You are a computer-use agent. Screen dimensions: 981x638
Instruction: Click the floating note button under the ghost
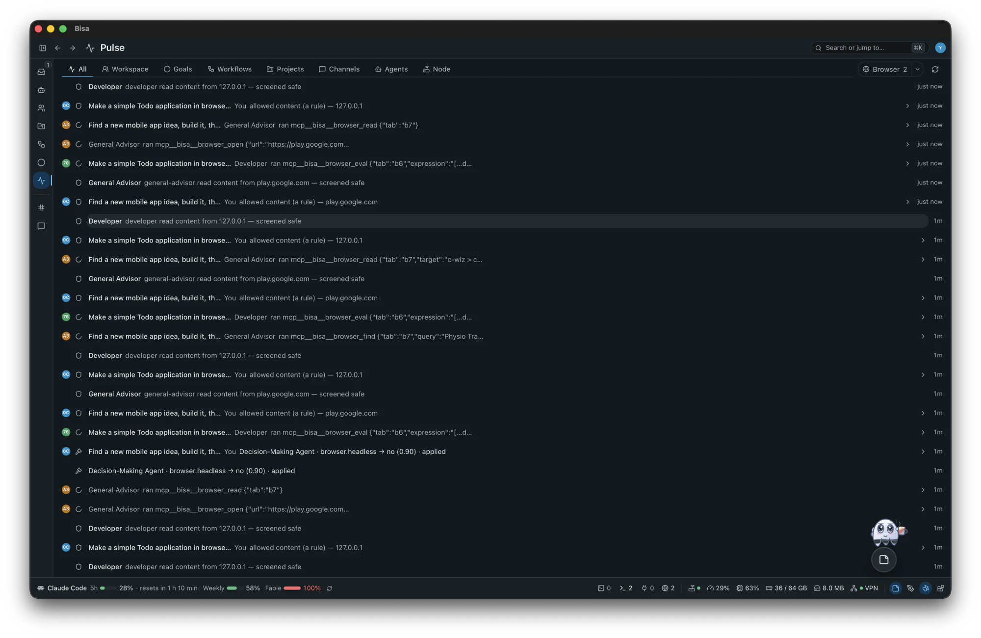tap(884, 559)
